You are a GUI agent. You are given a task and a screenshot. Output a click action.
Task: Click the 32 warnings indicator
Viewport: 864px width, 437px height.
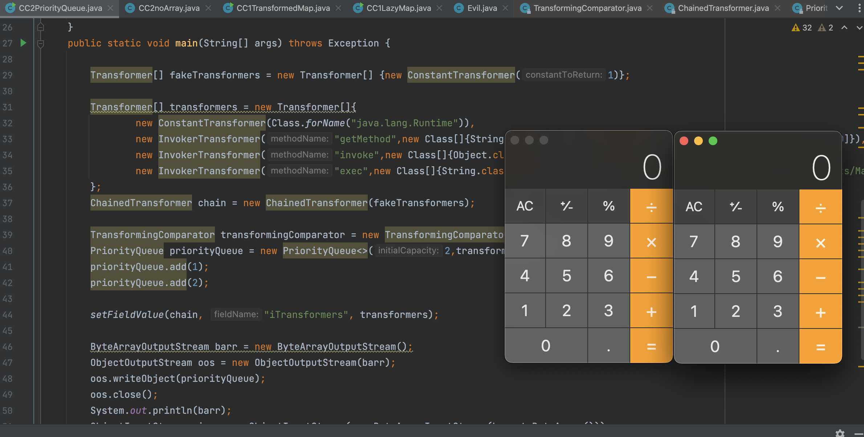(802, 28)
